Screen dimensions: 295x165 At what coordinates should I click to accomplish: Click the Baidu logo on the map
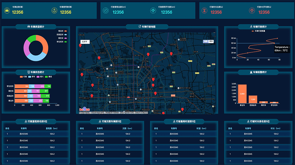coord(84,109)
